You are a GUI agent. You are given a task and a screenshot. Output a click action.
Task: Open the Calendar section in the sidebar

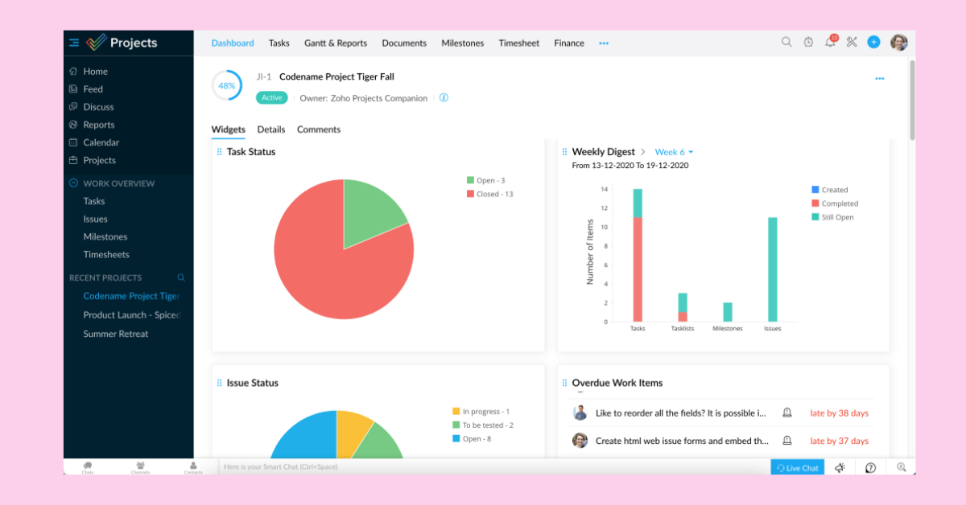tap(101, 142)
